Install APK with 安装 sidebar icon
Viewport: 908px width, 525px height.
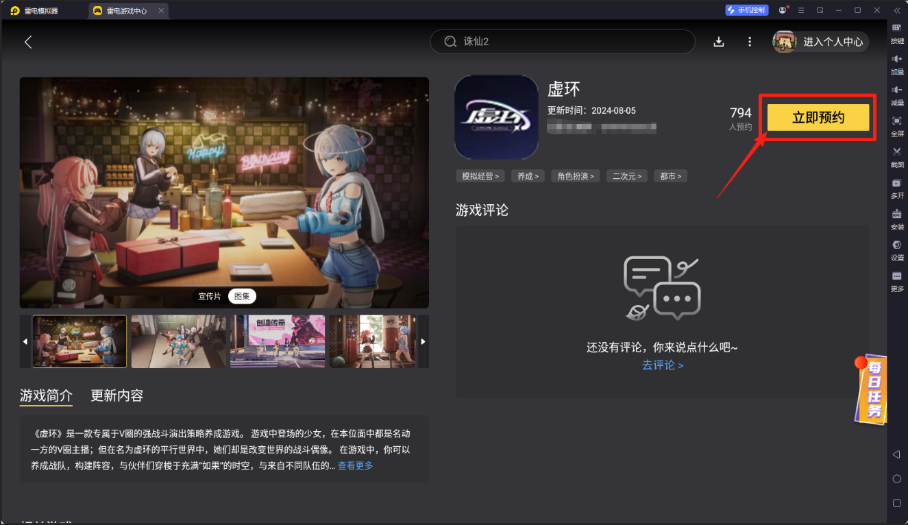tap(897, 219)
